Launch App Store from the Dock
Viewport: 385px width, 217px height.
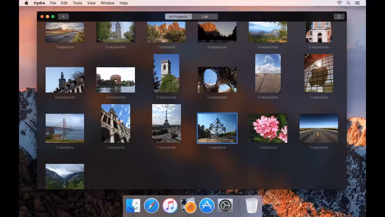click(207, 205)
